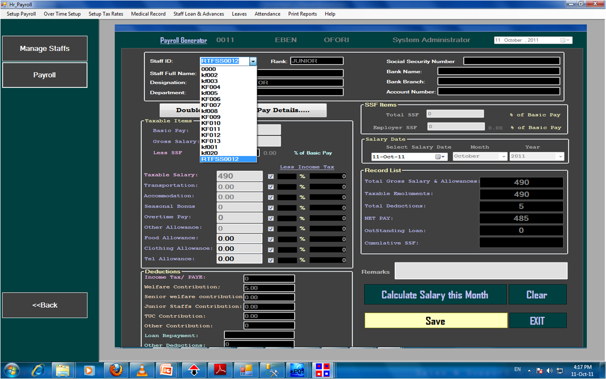Open PowerPoint from the taskbar

pos(167,370)
